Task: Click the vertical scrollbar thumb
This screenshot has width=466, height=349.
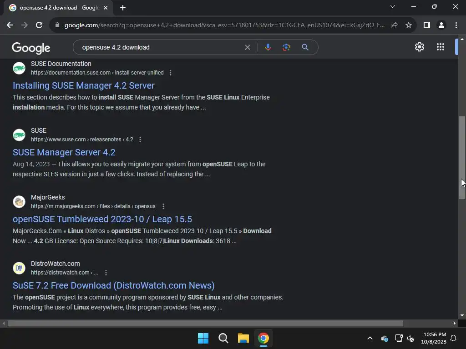Action: 462,157
